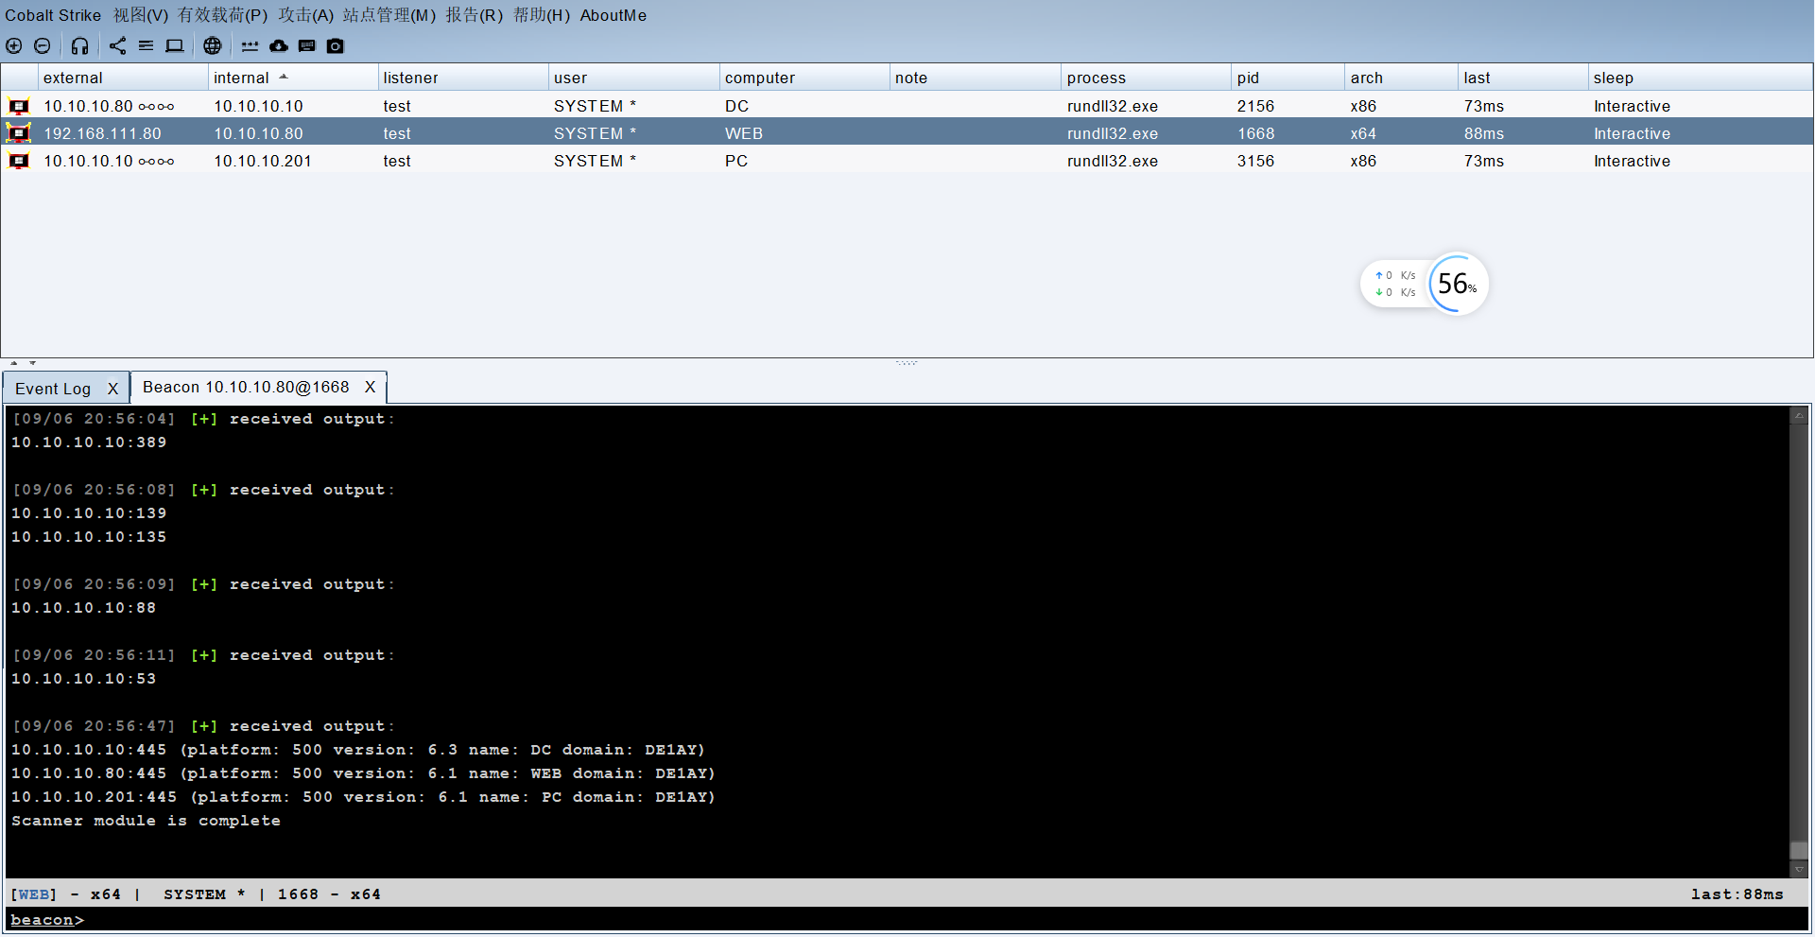1815x937 pixels.
Task: Click console scrollbar up arrow
Action: click(1799, 415)
